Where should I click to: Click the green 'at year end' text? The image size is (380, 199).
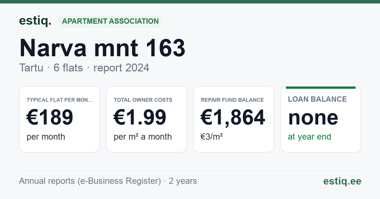click(x=309, y=137)
